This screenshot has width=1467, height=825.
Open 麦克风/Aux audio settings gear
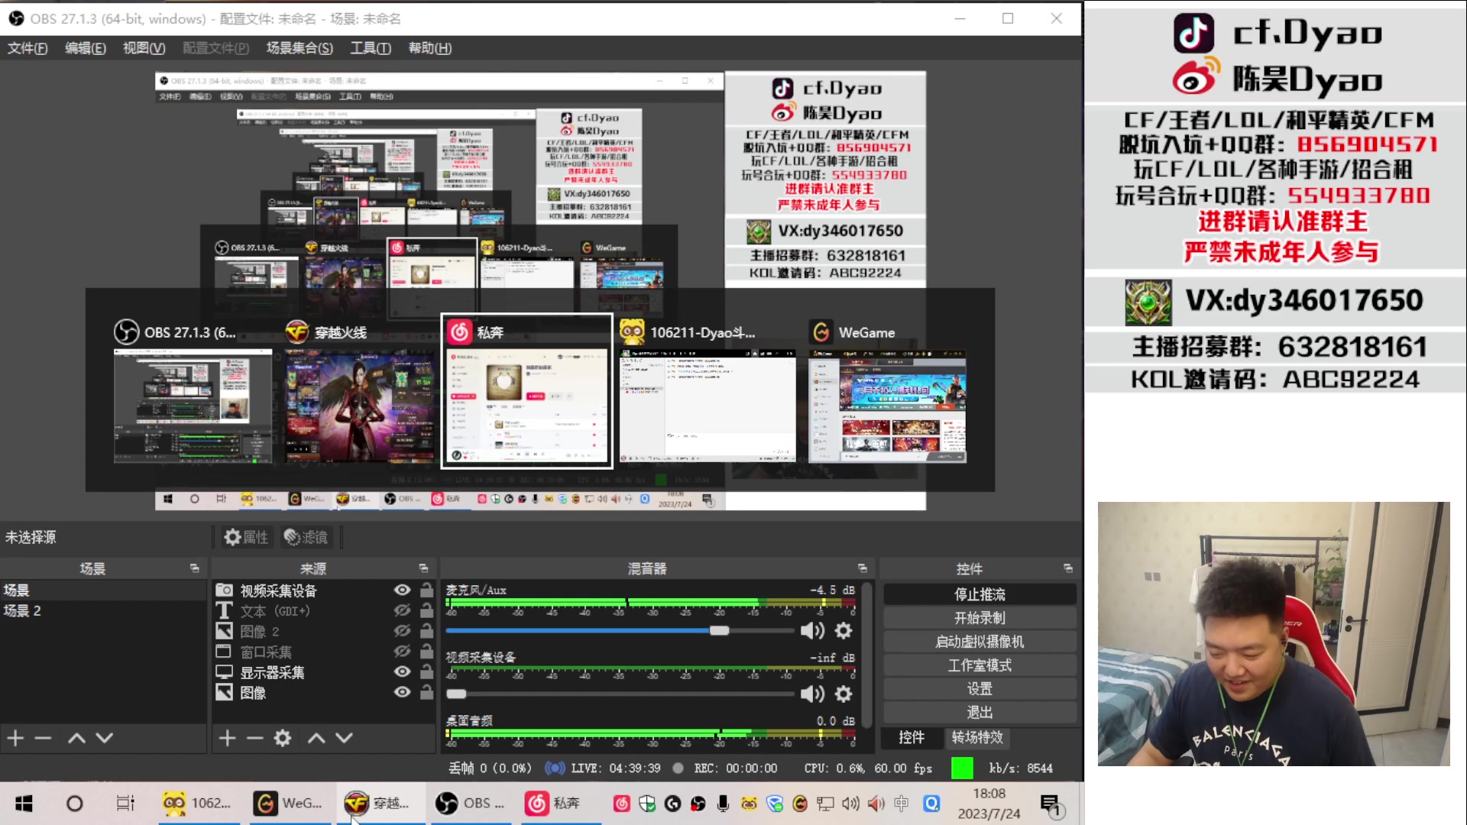(x=844, y=631)
